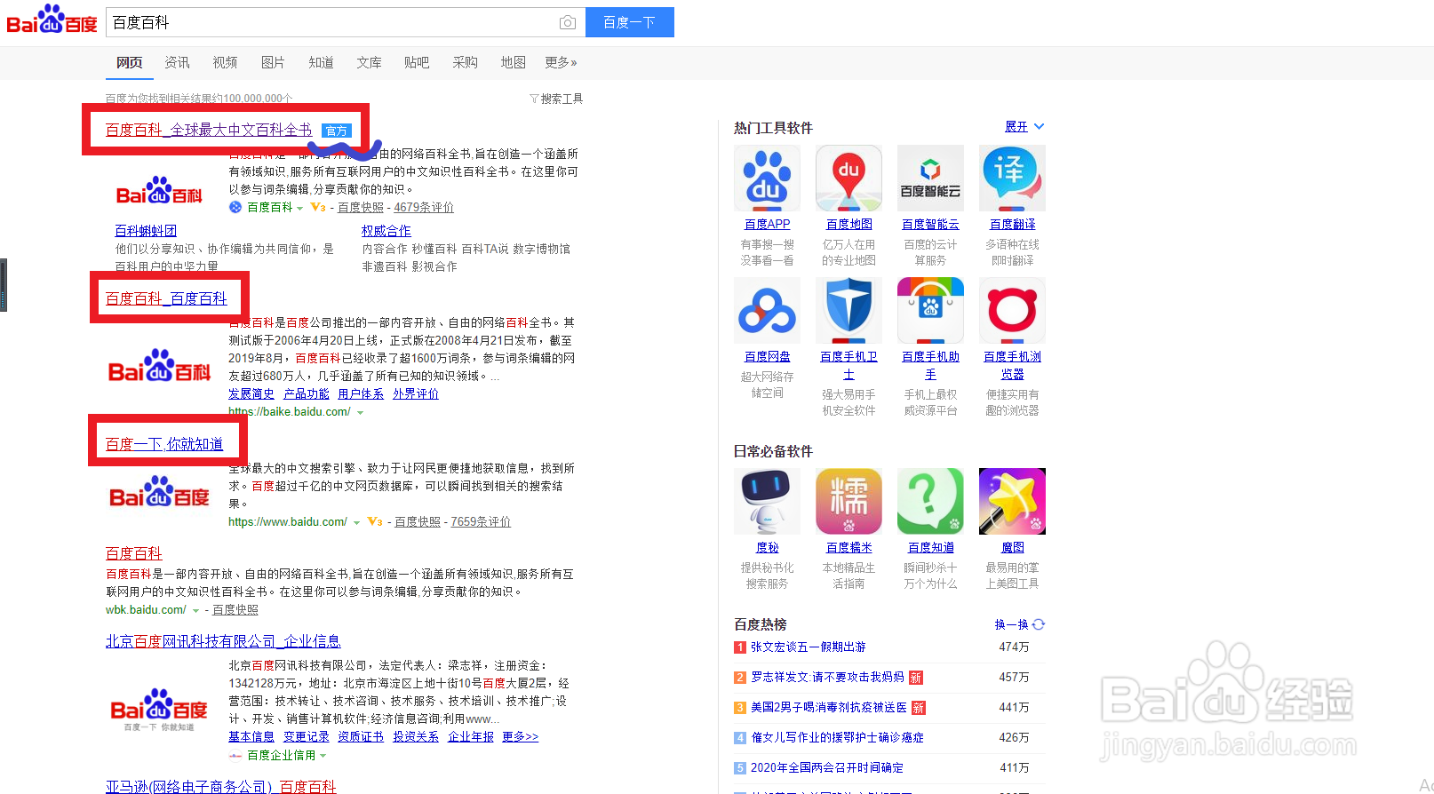Image resolution: width=1434 pixels, height=794 pixels.
Task: Switch to the 视频 tab
Action: [226, 62]
